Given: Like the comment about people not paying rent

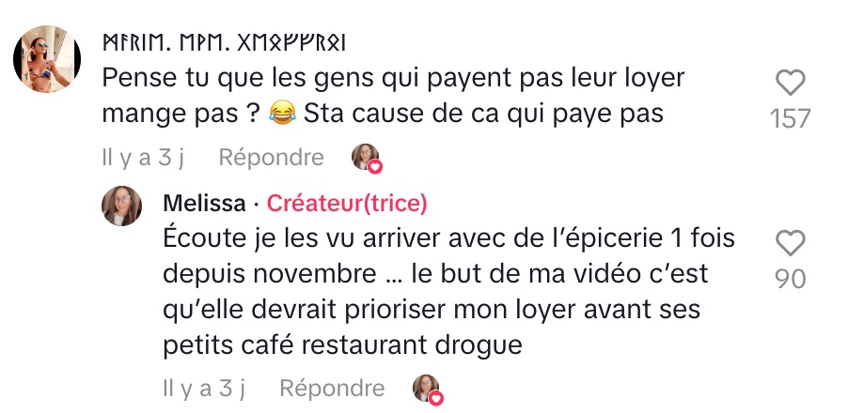Looking at the screenshot, I should 790,84.
